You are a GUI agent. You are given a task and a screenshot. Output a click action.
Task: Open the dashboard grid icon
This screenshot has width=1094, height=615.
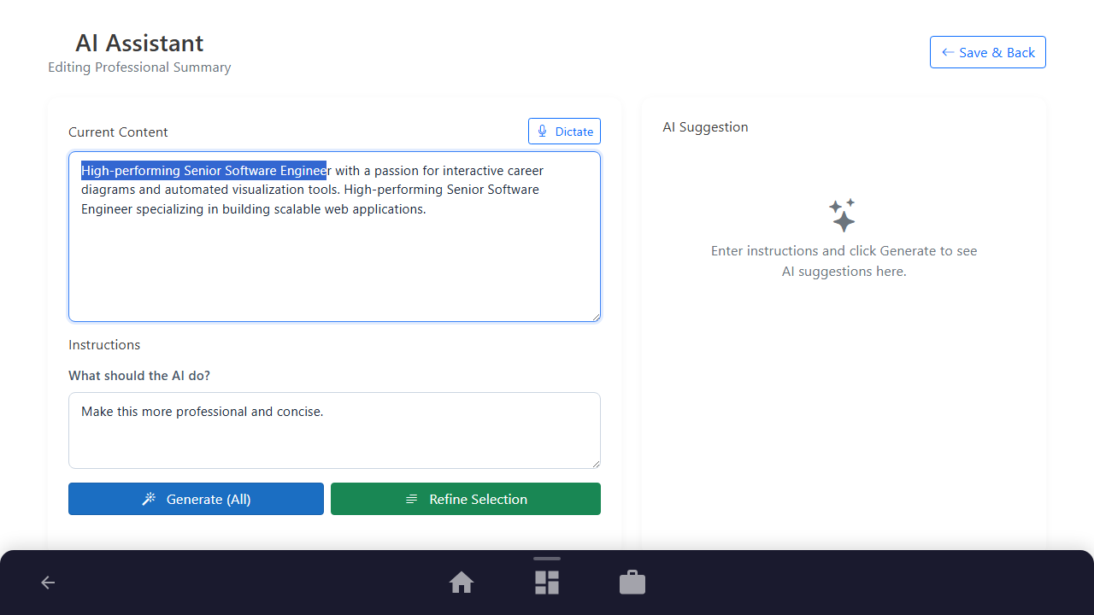(x=547, y=583)
